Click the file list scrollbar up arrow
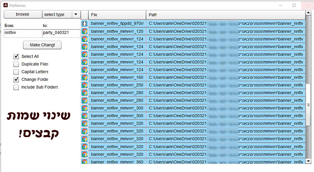Screen dimensions: 314x172 coord(308,15)
